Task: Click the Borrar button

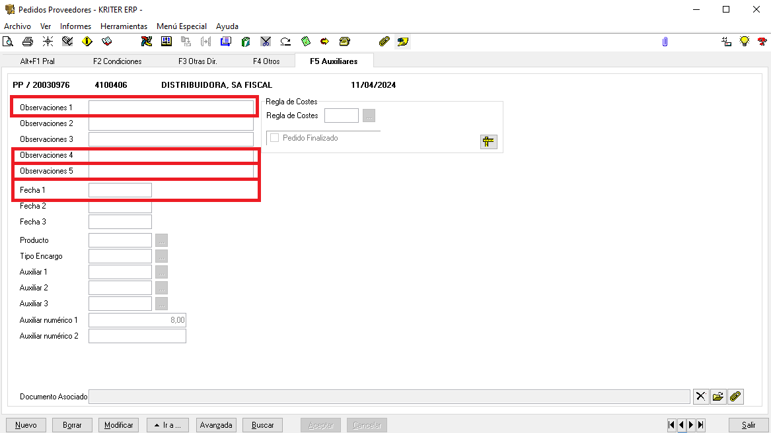Action: pyautogui.click(x=72, y=425)
